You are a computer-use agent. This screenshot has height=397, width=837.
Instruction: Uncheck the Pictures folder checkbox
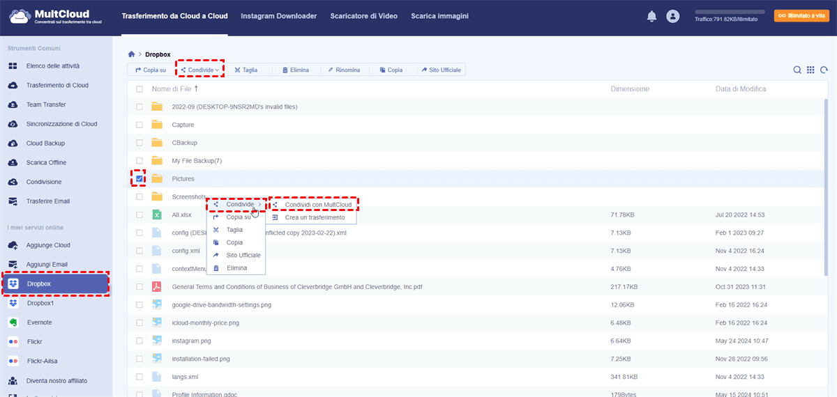click(139, 179)
